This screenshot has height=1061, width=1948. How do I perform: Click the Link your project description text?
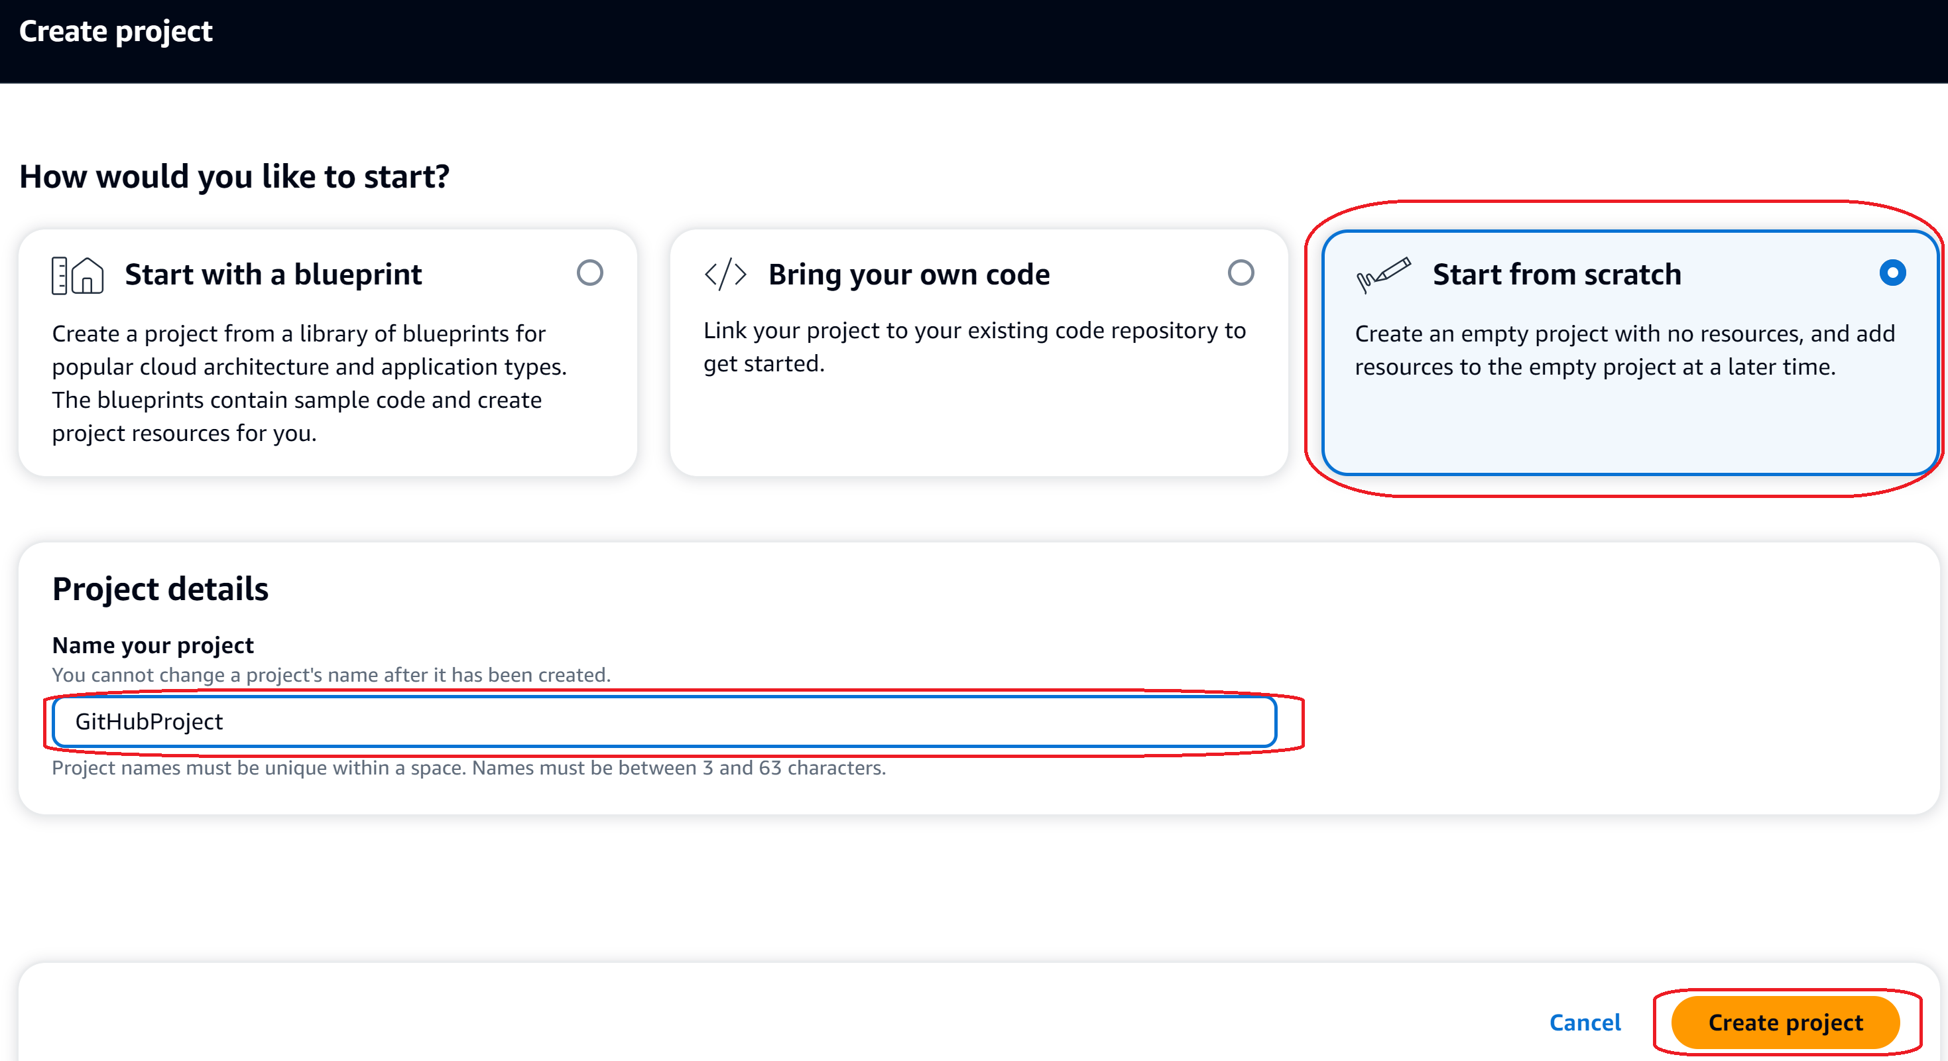click(x=974, y=347)
